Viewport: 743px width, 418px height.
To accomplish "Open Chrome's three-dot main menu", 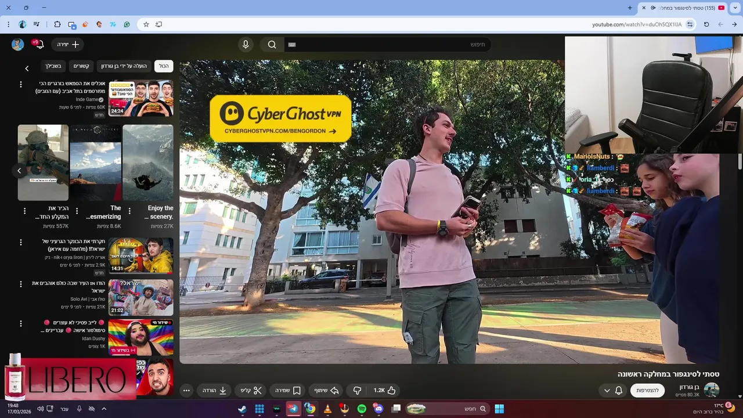I will (8, 24).
